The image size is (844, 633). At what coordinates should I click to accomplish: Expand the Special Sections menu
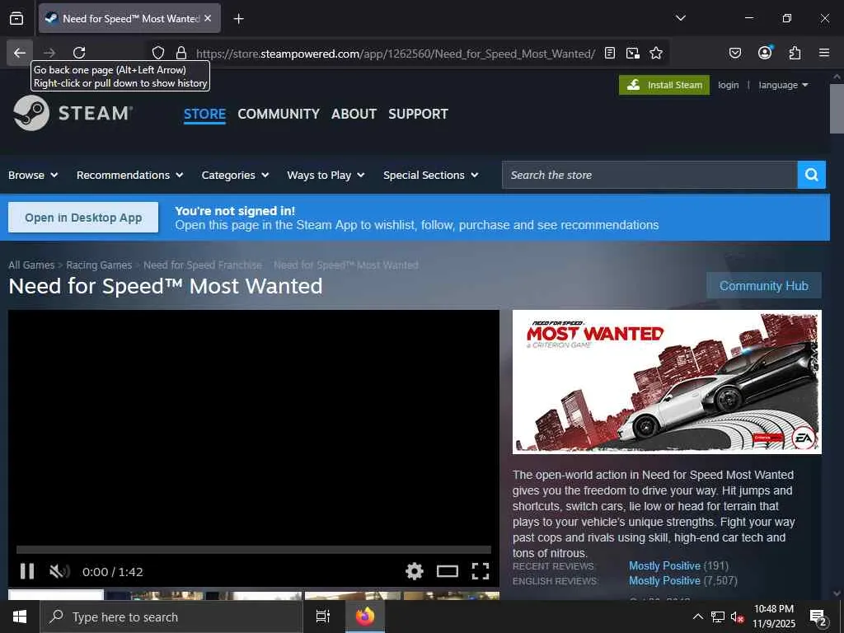[x=430, y=175]
